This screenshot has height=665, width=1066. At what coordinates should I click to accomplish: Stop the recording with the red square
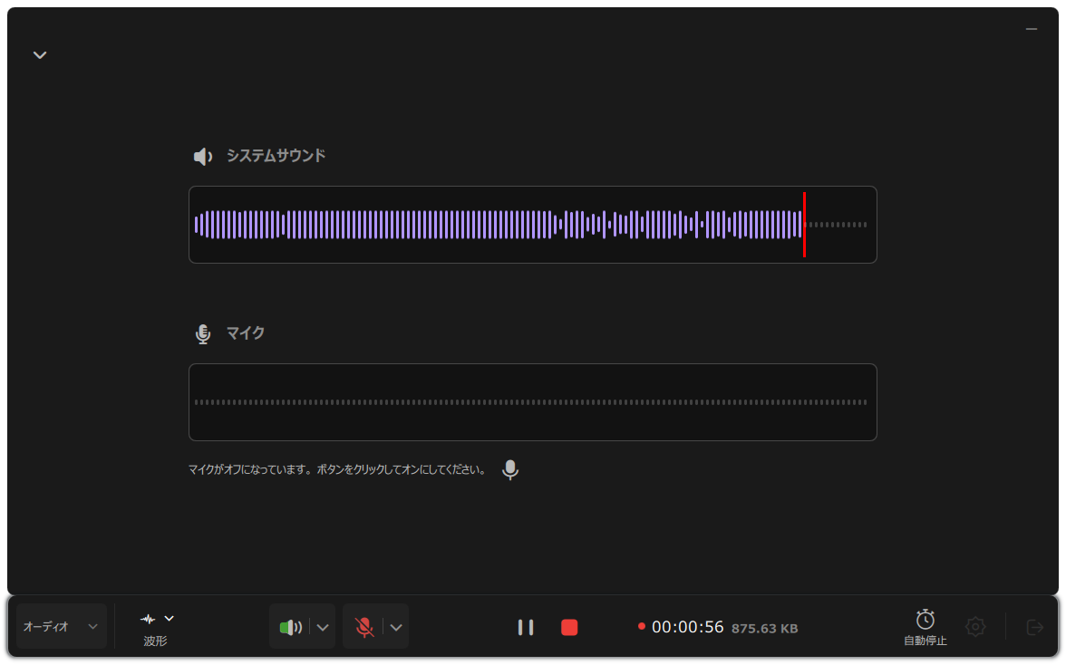point(569,627)
